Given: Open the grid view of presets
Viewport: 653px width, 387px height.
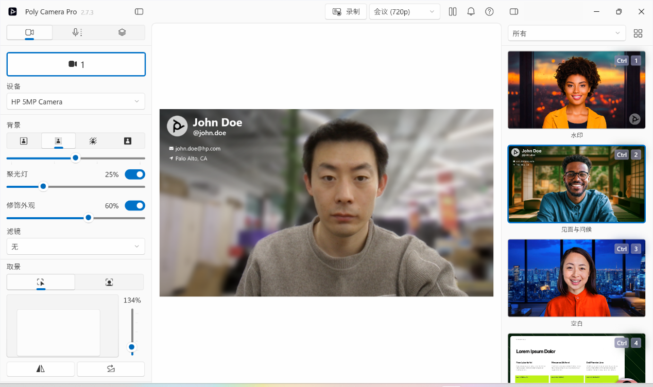Looking at the screenshot, I should pos(638,33).
